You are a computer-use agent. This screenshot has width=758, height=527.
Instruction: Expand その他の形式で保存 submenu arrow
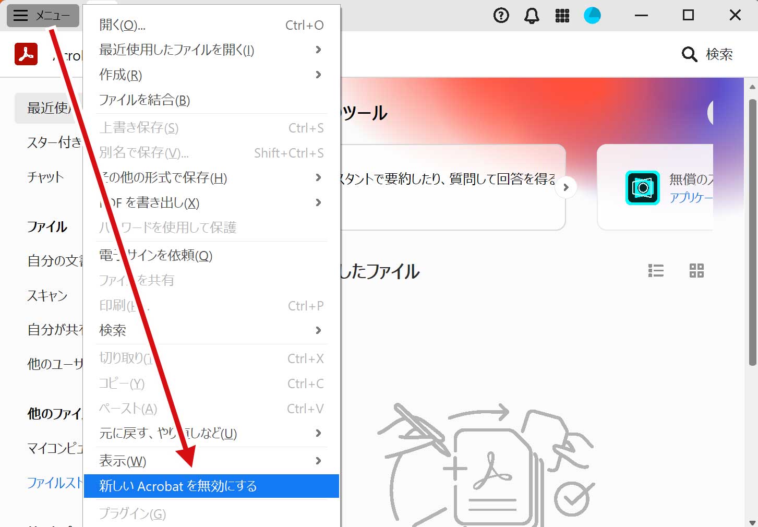click(318, 177)
